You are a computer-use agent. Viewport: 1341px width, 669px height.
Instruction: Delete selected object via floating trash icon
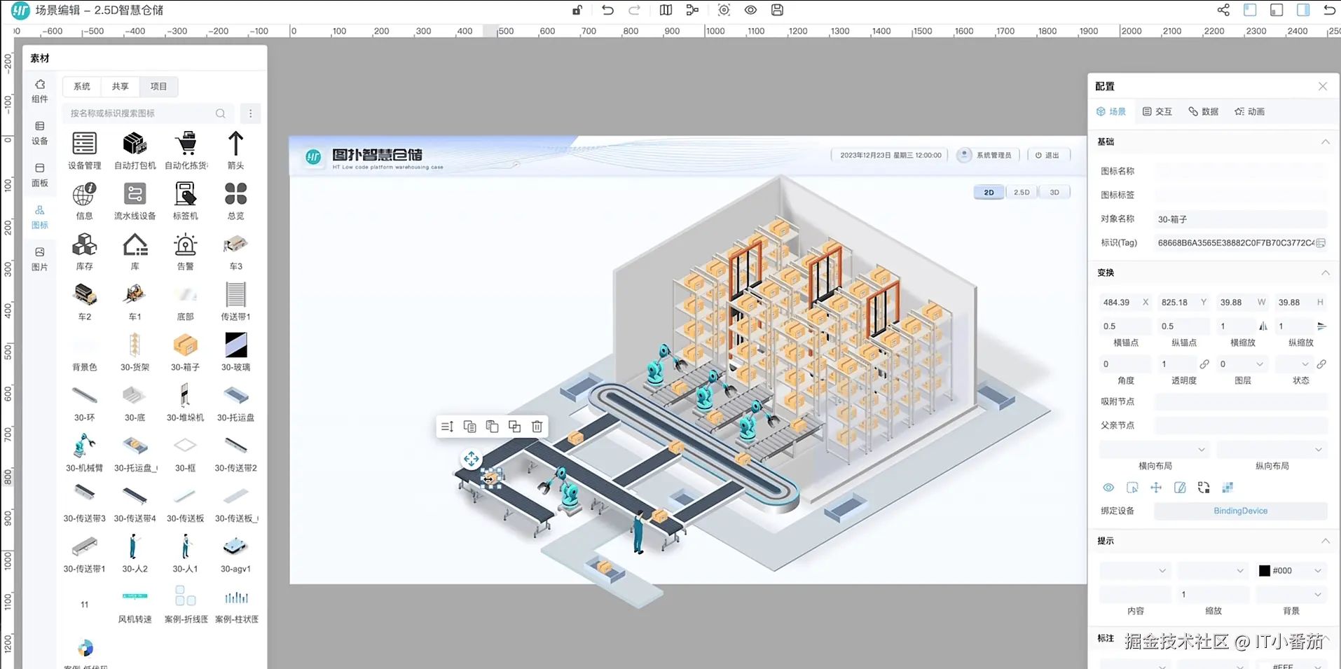click(537, 426)
